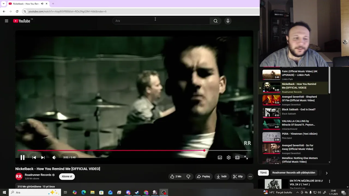Open options for 'EN İYİ PK MÜZİKLERİ 2018' video
This screenshot has width=349, height=196.
coord(329,181)
